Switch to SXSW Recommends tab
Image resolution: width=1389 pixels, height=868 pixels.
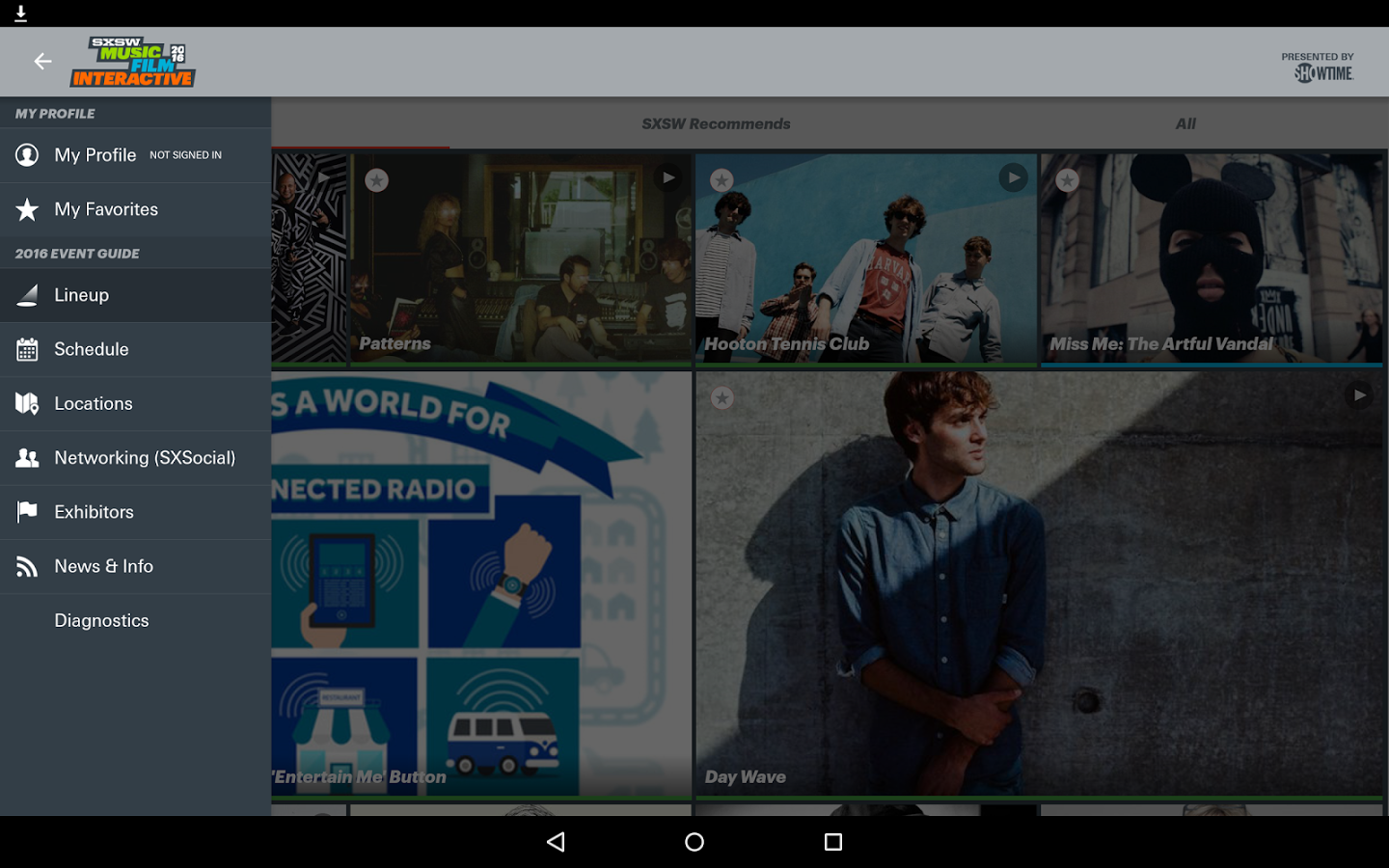point(716,123)
